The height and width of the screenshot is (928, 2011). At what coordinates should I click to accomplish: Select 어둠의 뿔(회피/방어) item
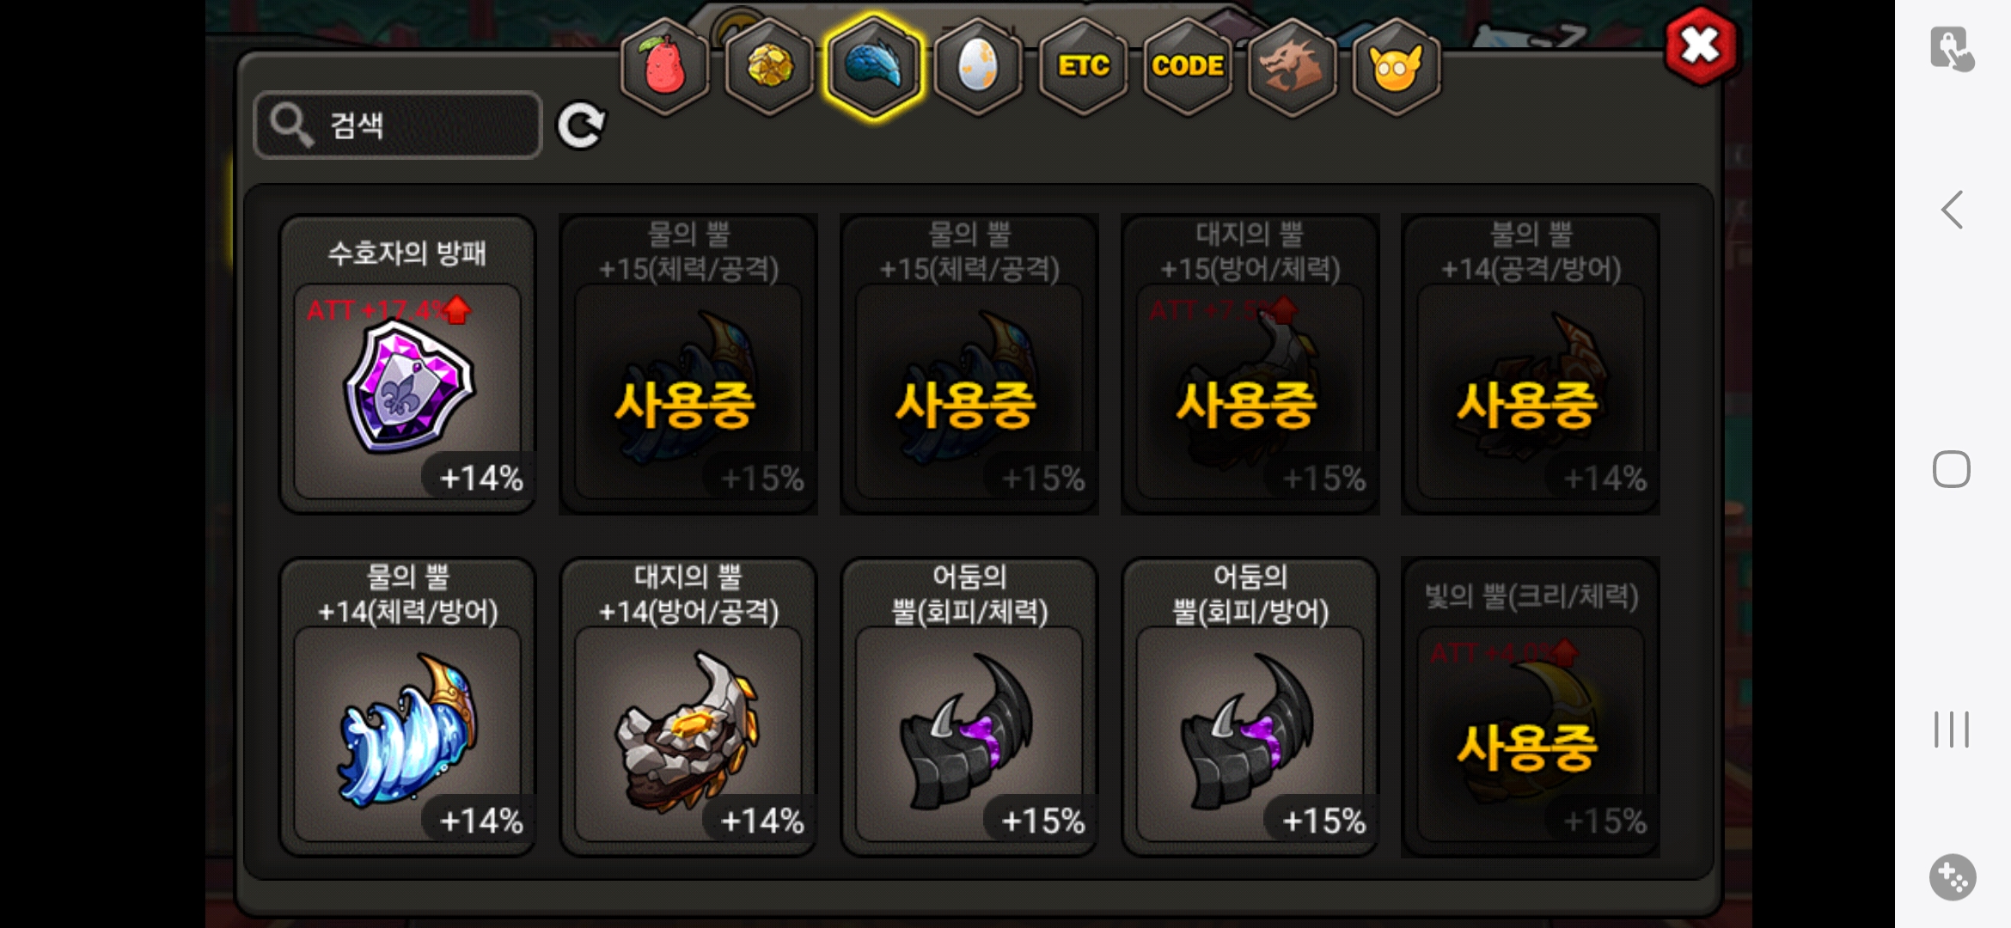click(1250, 707)
